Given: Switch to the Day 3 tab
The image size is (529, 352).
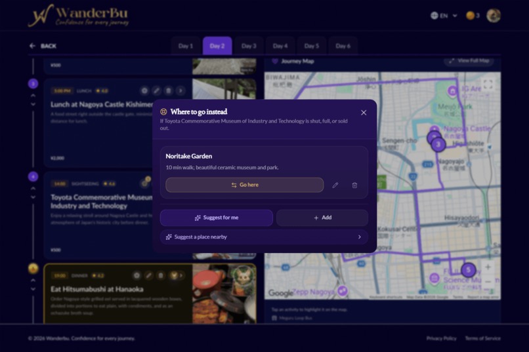Looking at the screenshot, I should (x=249, y=46).
